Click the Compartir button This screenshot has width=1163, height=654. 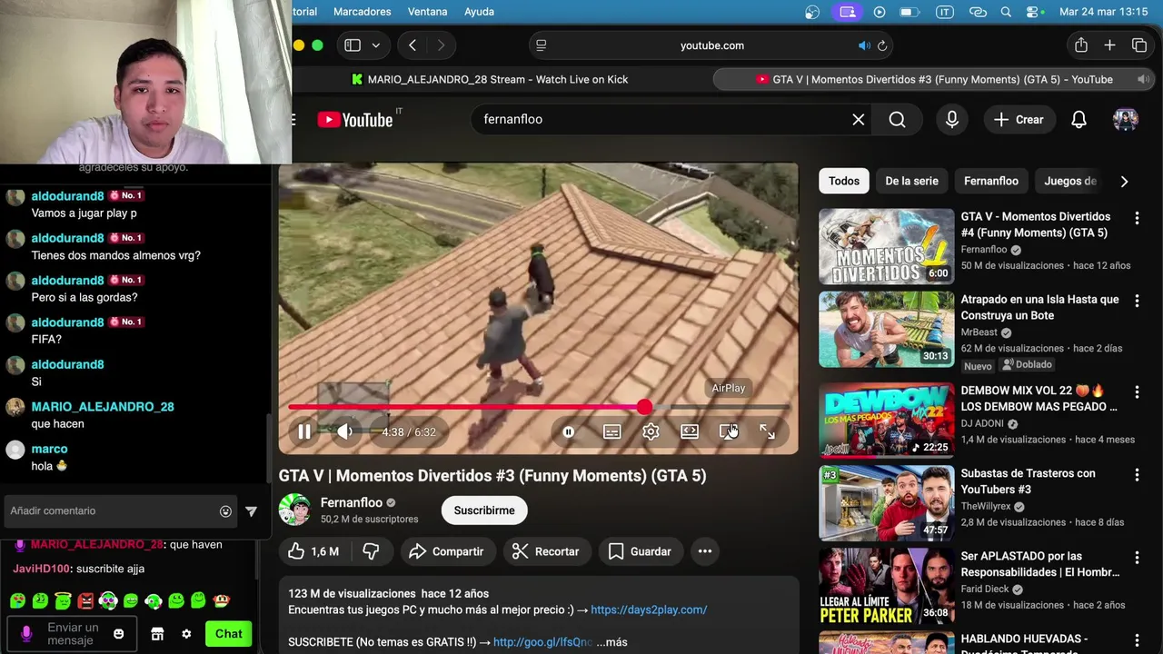tap(446, 551)
